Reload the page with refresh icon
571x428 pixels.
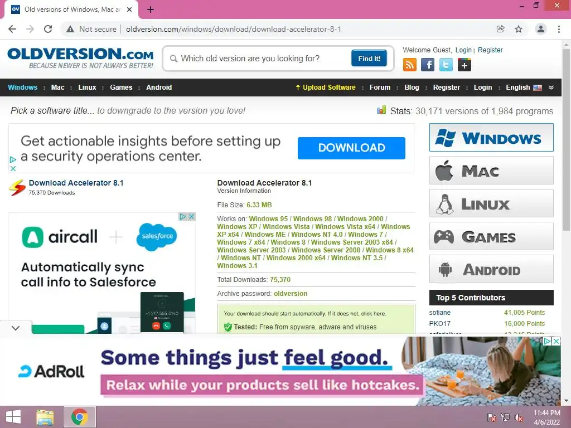(48, 29)
